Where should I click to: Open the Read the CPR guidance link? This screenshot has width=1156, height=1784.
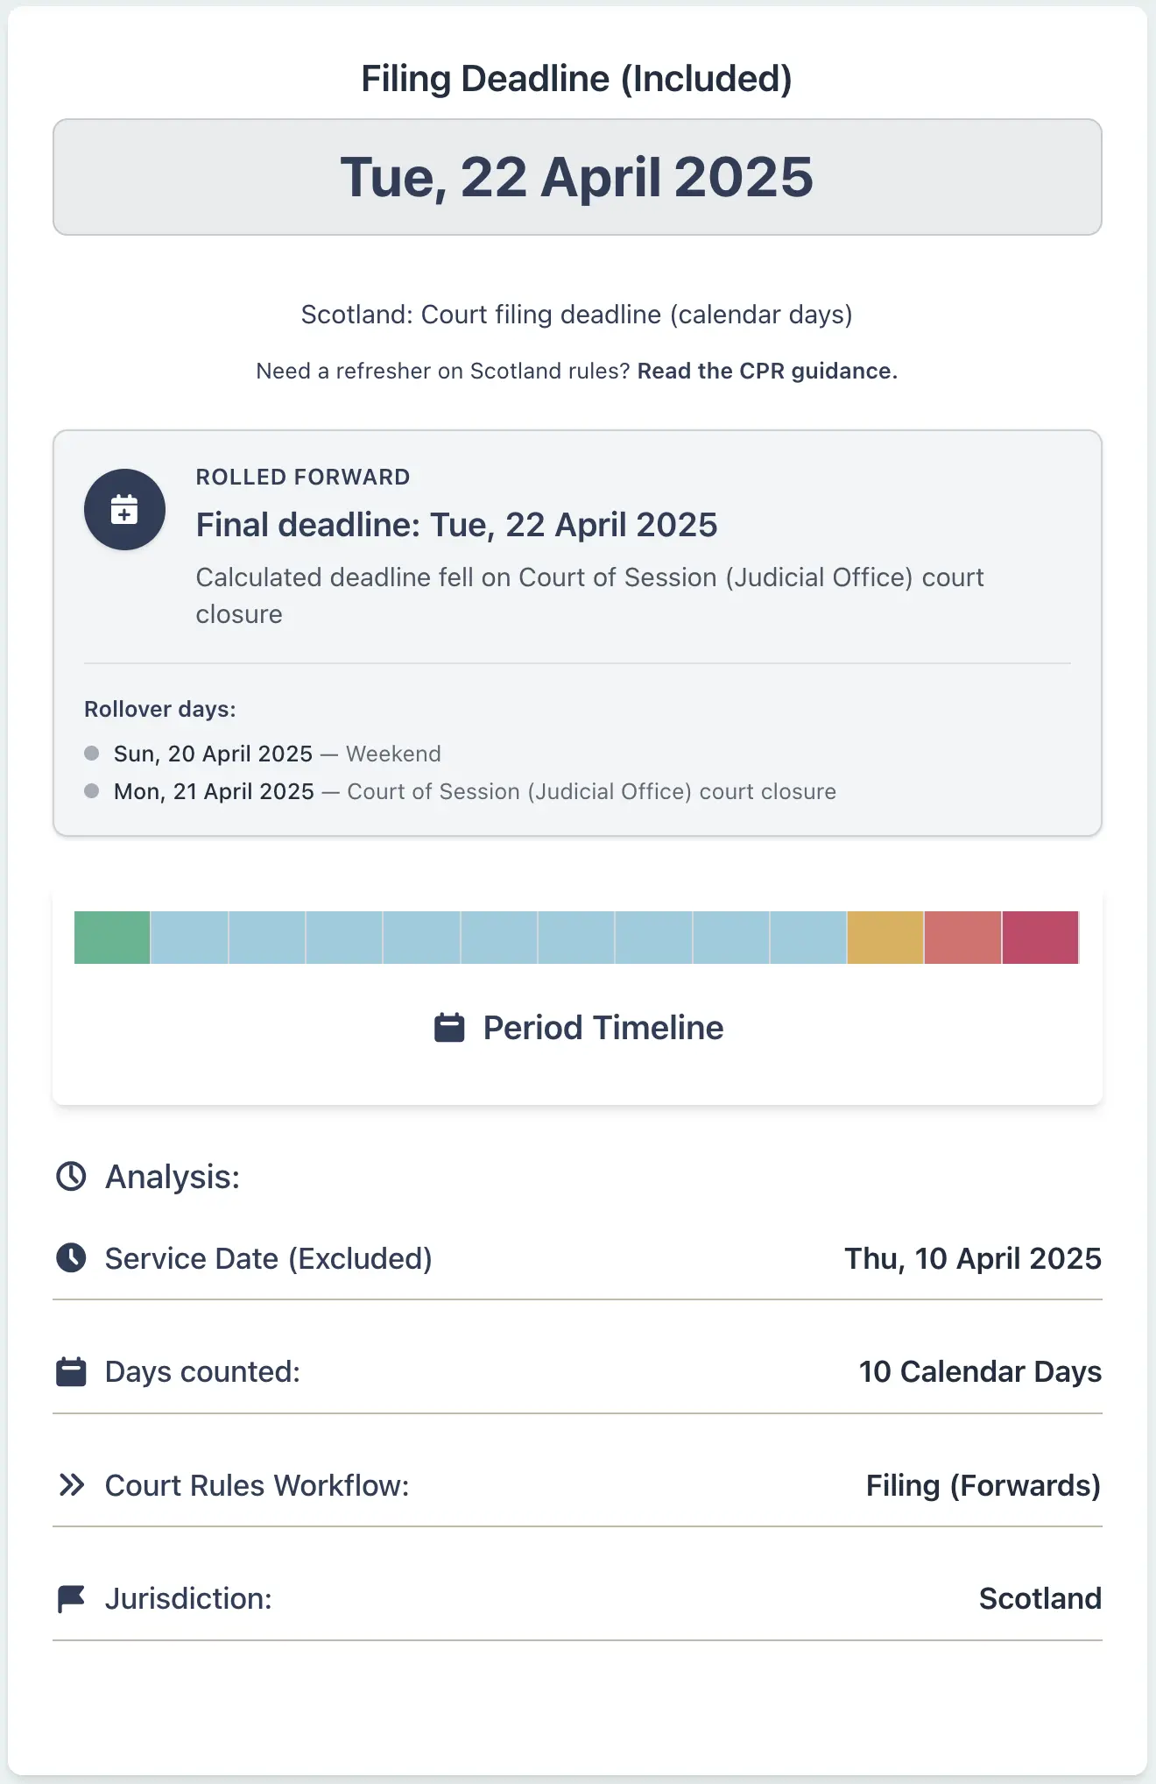tap(767, 371)
